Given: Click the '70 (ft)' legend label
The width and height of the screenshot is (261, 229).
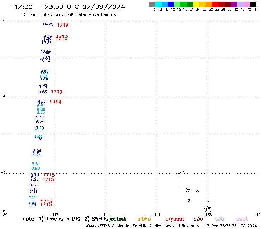Looking at the screenshot, I should (x=252, y=10).
